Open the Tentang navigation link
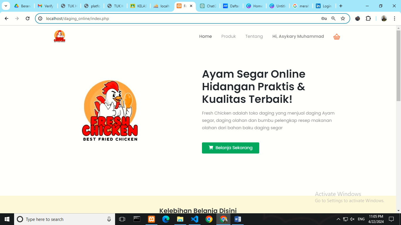Image resolution: width=401 pixels, height=225 pixels. pyautogui.click(x=254, y=36)
